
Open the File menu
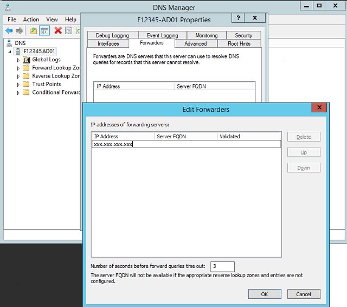click(12, 20)
